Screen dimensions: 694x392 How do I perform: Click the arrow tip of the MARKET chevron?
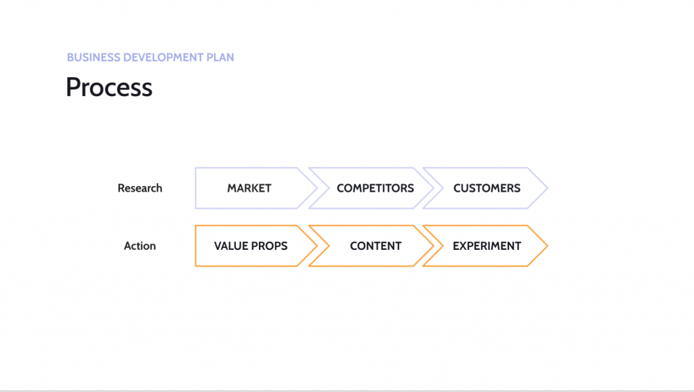[316, 188]
